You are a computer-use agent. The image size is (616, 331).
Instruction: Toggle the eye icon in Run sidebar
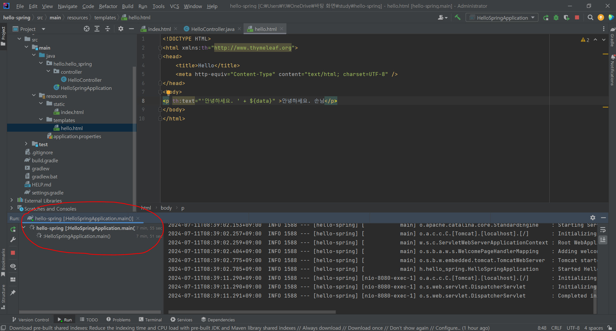click(13, 266)
